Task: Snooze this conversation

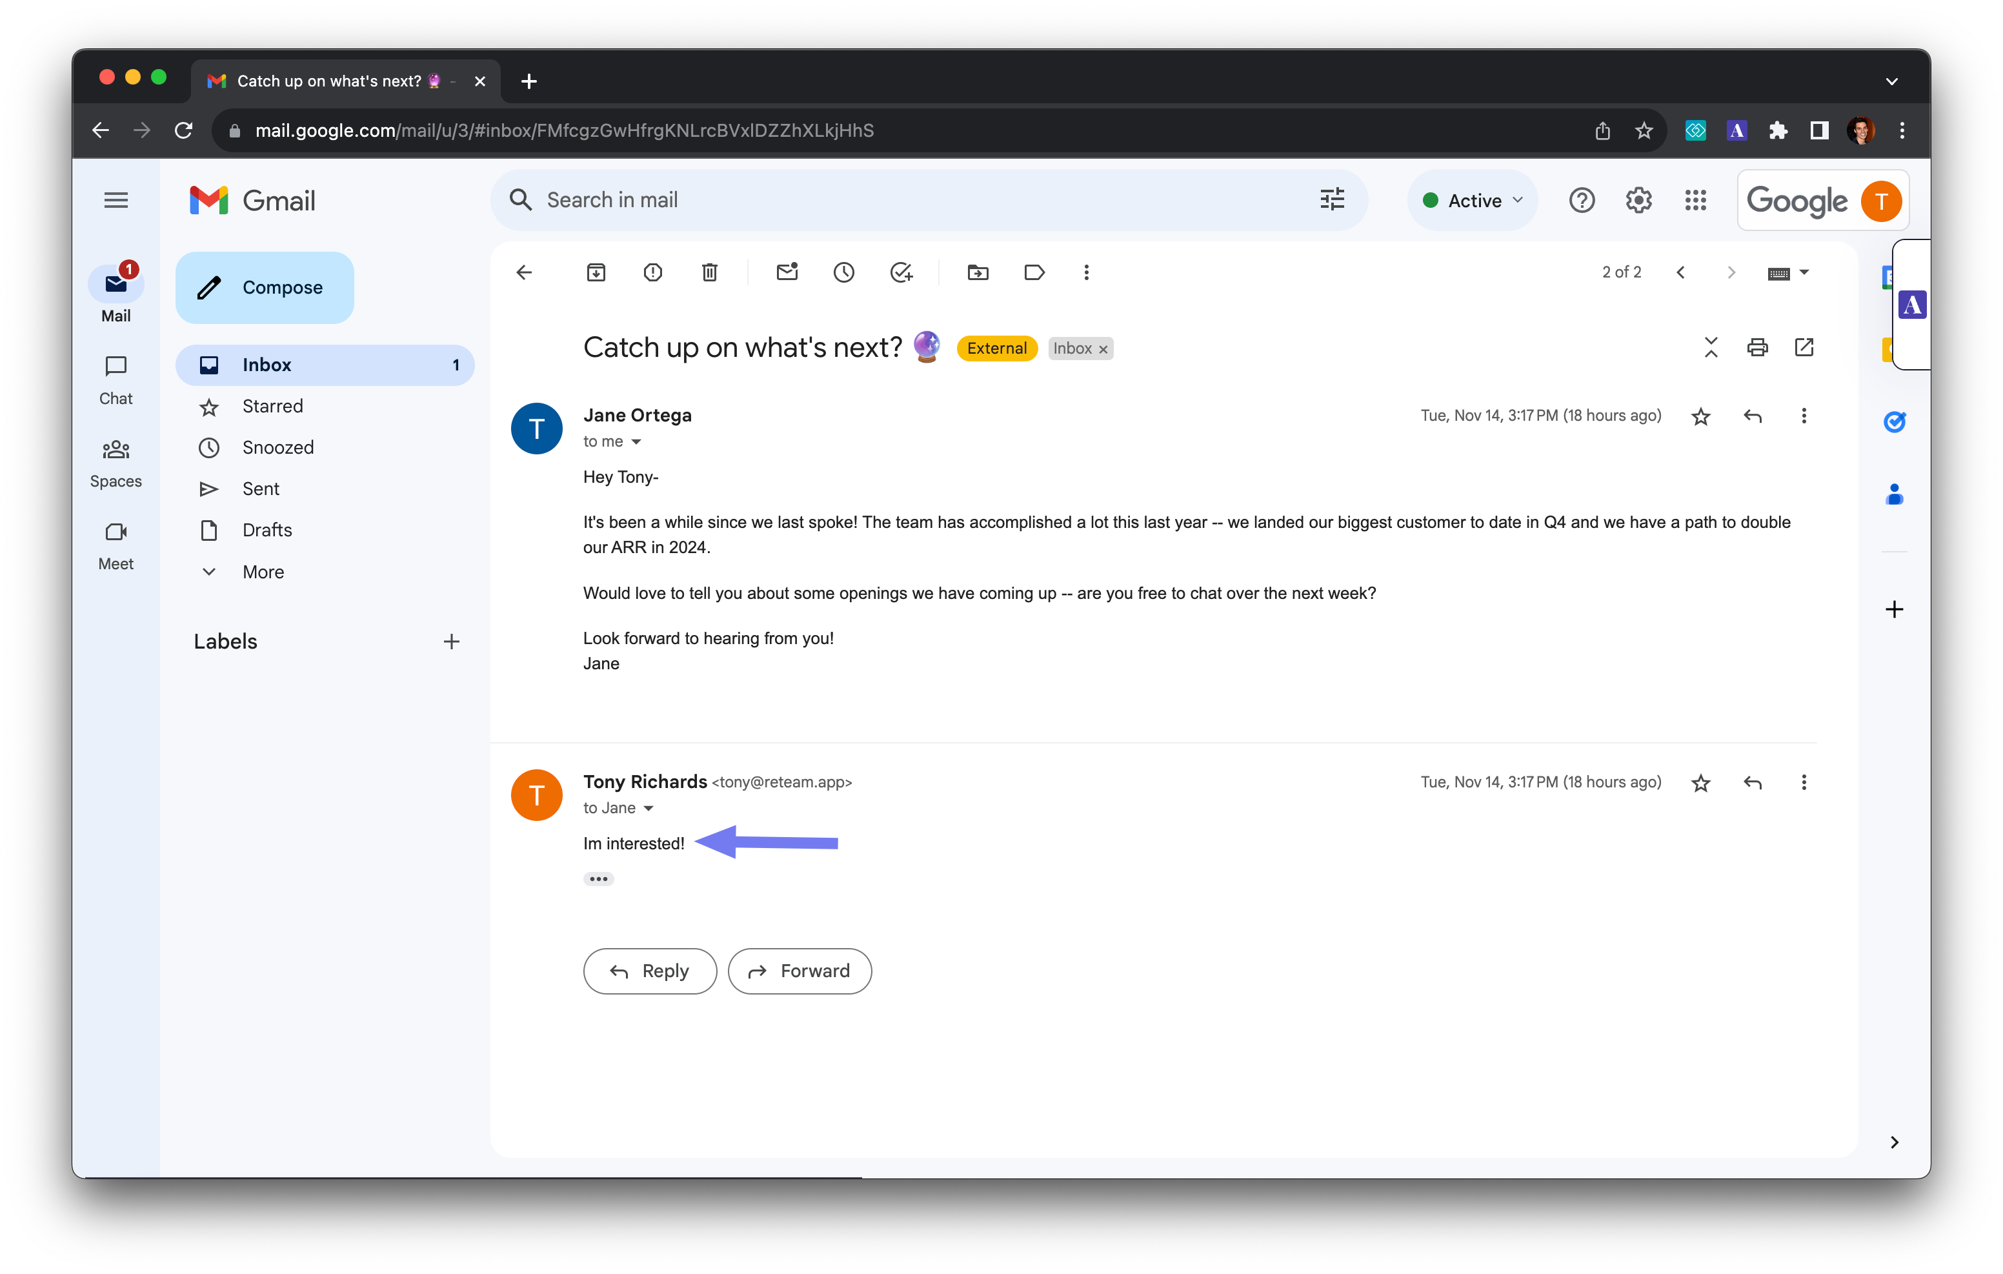Action: tap(843, 272)
